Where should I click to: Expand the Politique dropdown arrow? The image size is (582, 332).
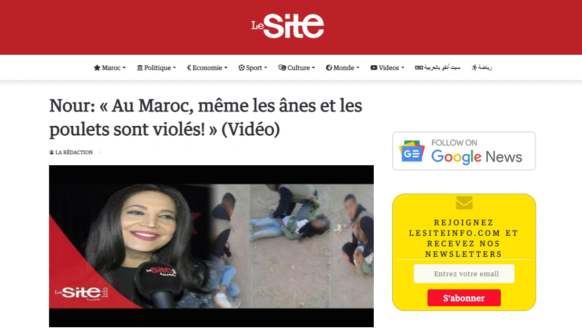[174, 68]
